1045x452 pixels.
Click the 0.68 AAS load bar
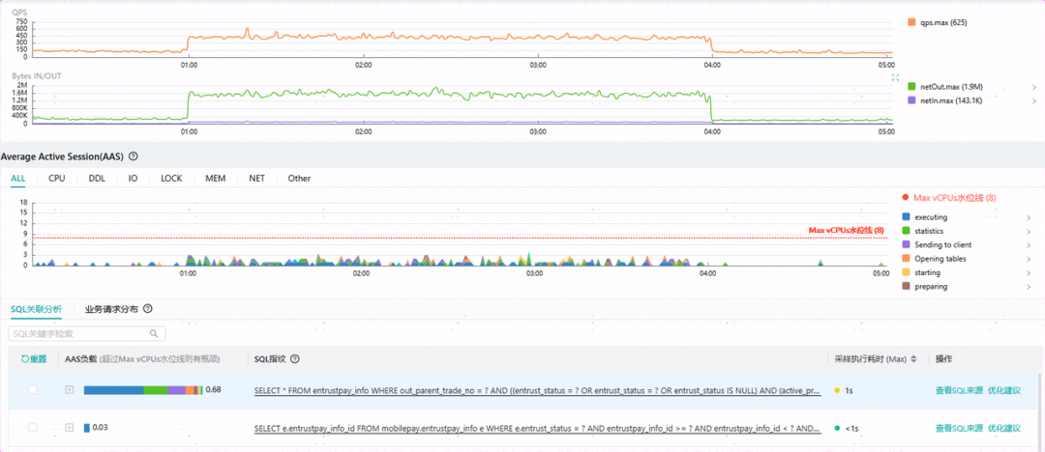point(143,390)
